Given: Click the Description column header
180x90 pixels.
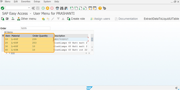Looking at the screenshot, I should point(71,36).
